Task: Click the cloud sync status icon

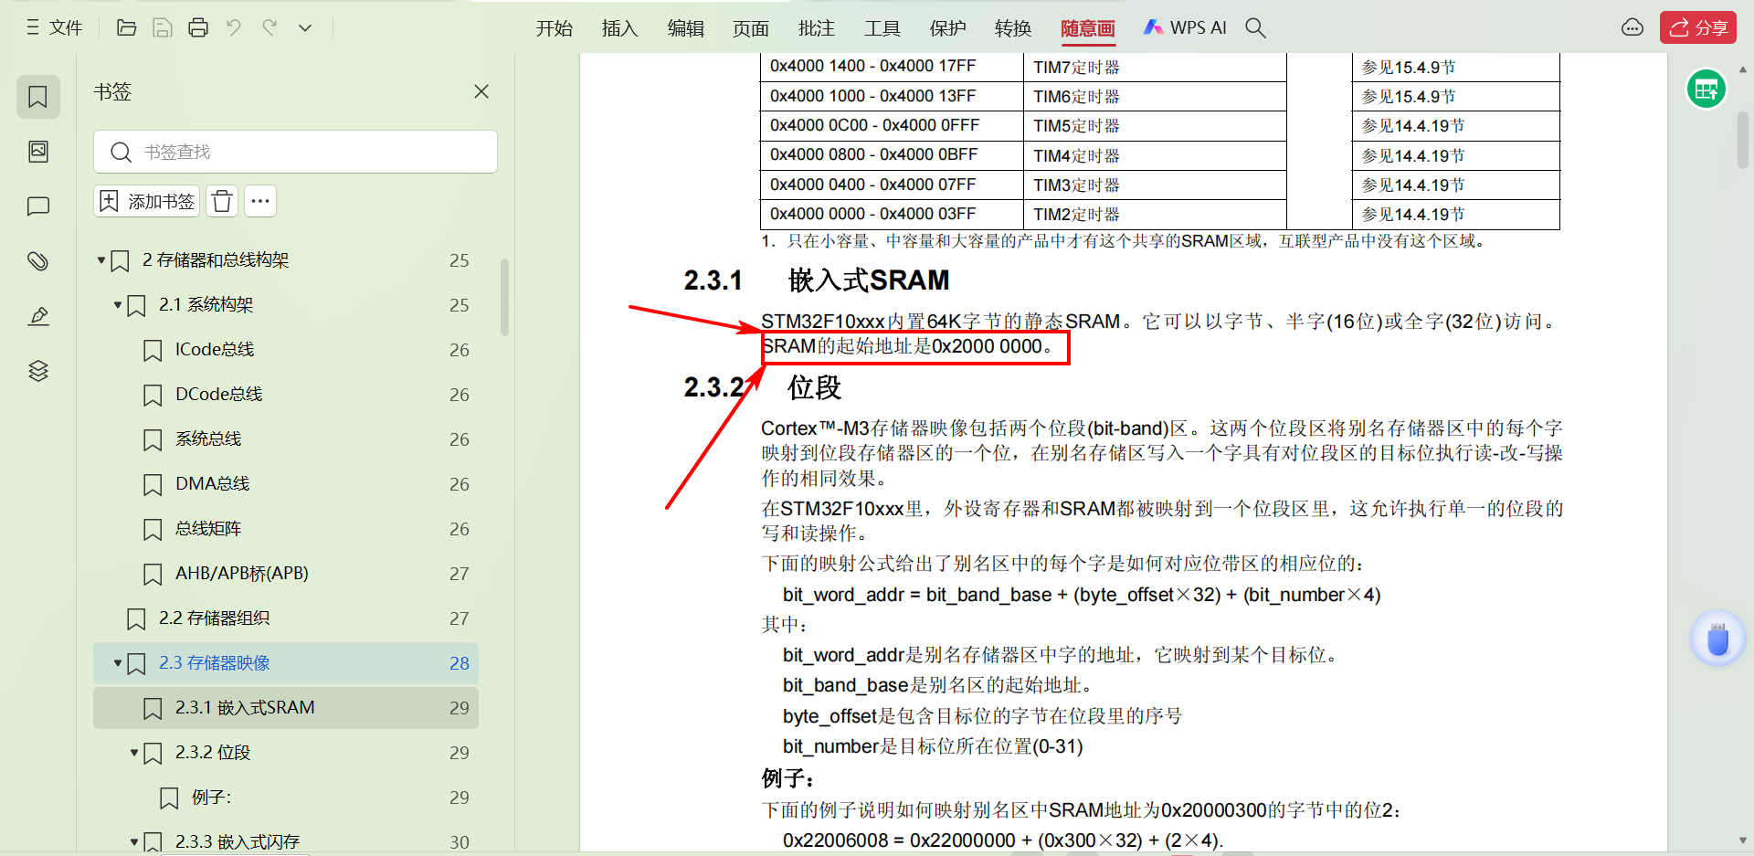Action: click(x=1632, y=27)
